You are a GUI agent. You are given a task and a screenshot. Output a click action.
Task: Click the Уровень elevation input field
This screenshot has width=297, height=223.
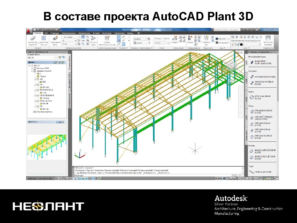[140, 39]
